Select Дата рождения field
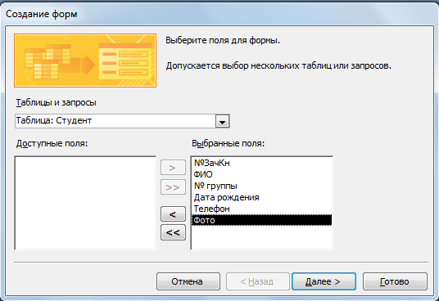The width and height of the screenshot is (439, 301). click(261, 197)
